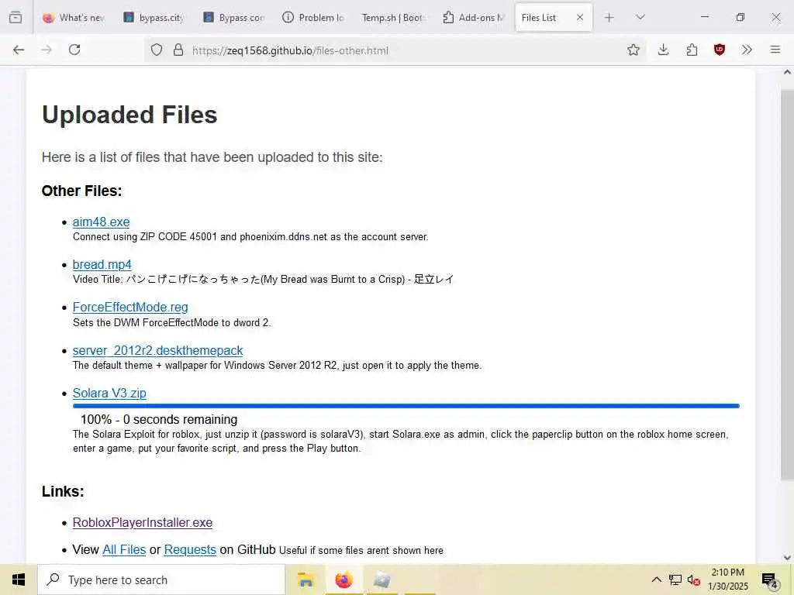Expand the list all tabs dropdown
The image size is (794, 595).
(x=640, y=17)
